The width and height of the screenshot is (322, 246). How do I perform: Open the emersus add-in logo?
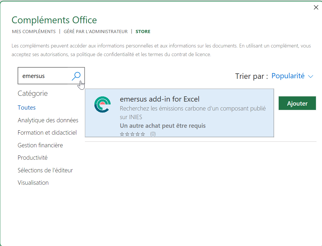coord(103,104)
